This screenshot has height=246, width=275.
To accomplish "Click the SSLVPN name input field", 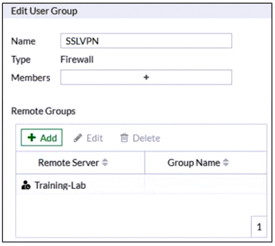I will click(x=146, y=41).
